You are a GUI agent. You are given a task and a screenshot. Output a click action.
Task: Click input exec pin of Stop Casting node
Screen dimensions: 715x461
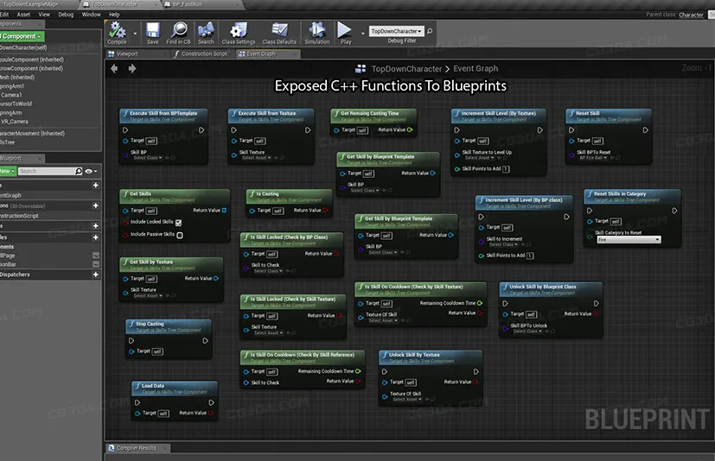(x=131, y=340)
